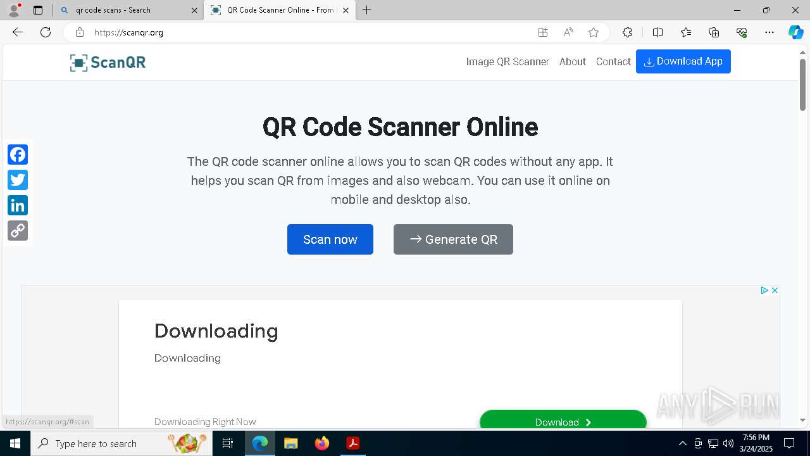810x456 pixels.
Task: Click the page vertical scrollbar thumb
Action: [802, 84]
